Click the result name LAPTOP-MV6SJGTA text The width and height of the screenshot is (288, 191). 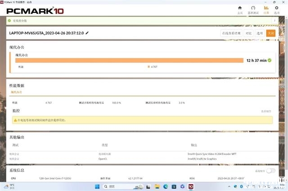[46, 33]
